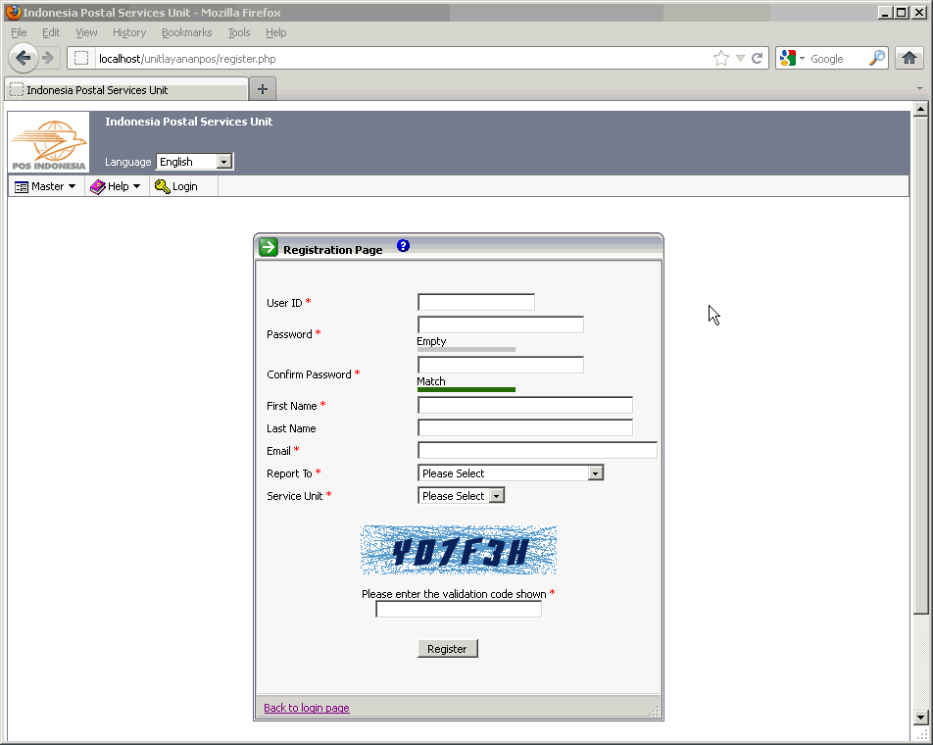Click the Firefox home icon
Viewport: 933px width, 745px height.
909,58
